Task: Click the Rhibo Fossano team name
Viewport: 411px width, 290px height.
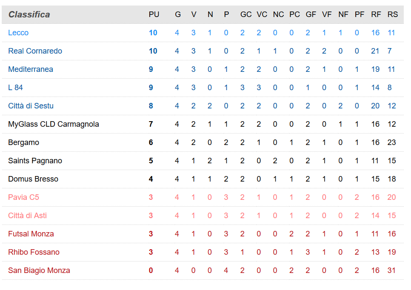Action: (34, 252)
